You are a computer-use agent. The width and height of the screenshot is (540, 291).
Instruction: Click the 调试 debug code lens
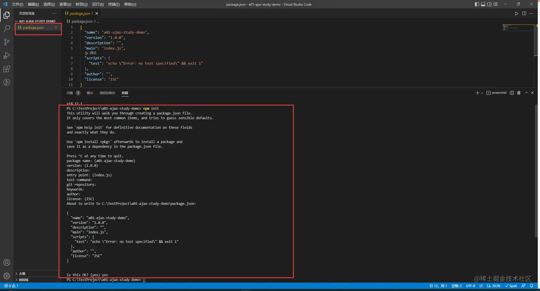pos(91,53)
